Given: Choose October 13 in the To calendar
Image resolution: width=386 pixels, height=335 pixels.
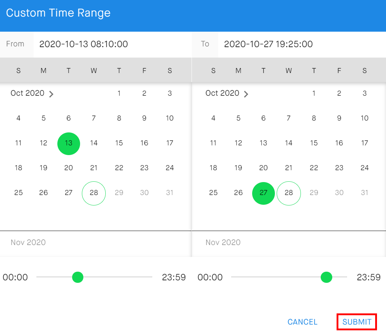Looking at the screenshot, I should [x=263, y=143].
